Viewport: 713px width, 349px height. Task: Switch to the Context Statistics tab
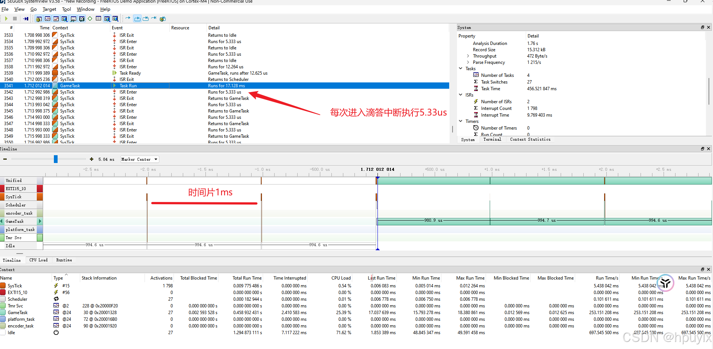(x=530, y=139)
